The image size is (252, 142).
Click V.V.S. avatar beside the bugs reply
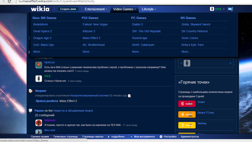pyautogui.click(x=39, y=78)
